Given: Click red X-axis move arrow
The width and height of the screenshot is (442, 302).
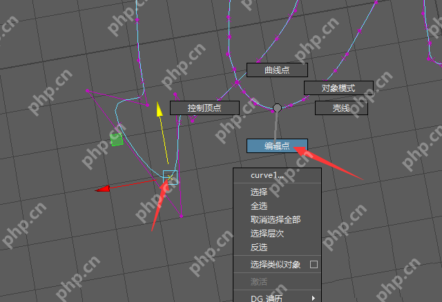Looking at the screenshot, I should pos(103,188).
